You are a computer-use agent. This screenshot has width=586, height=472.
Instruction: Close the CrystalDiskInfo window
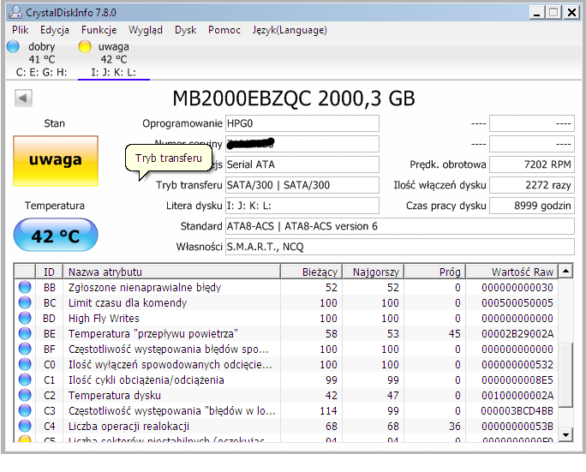pos(571,13)
